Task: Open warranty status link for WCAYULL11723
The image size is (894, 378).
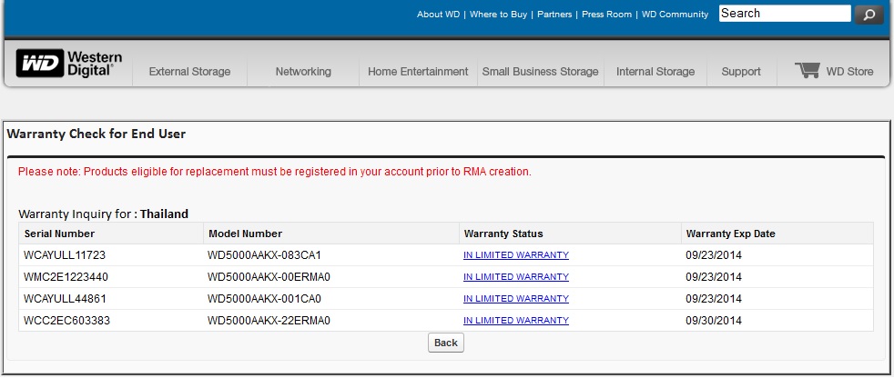Action: (515, 255)
